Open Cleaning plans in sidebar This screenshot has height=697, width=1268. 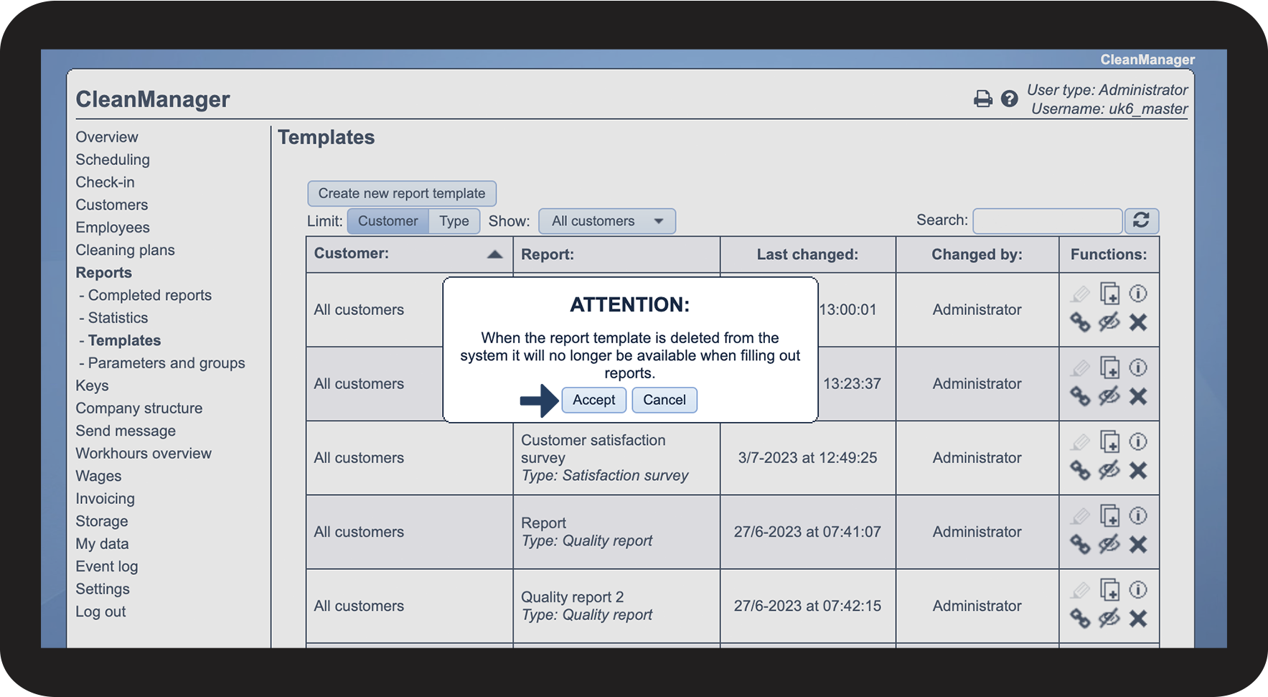(x=125, y=250)
